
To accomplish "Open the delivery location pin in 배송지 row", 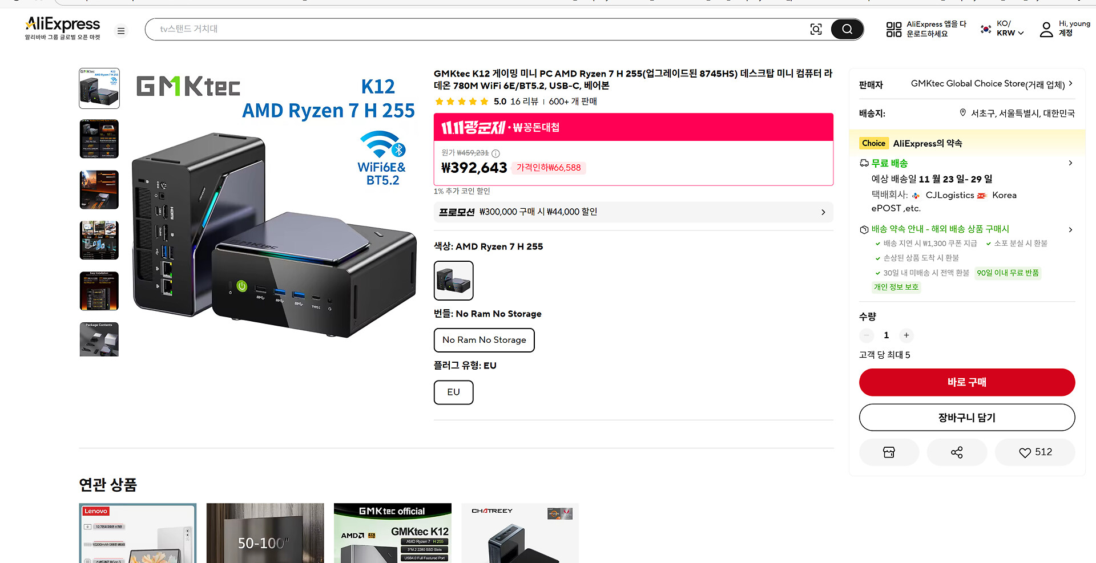I will point(963,113).
